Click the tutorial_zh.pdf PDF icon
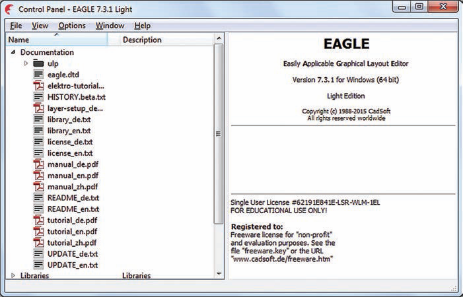 tap(38, 242)
